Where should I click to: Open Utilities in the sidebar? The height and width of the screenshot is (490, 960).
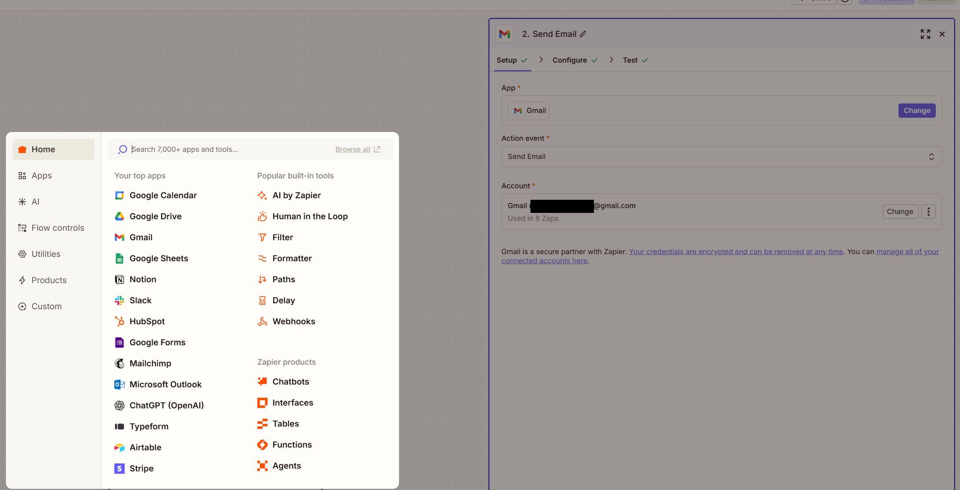(46, 254)
